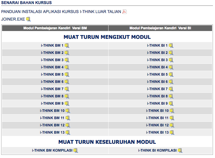Click zip icon next to i-THINK BM 9
Image resolution: width=215 pixels, height=158 pixels.
67,103
